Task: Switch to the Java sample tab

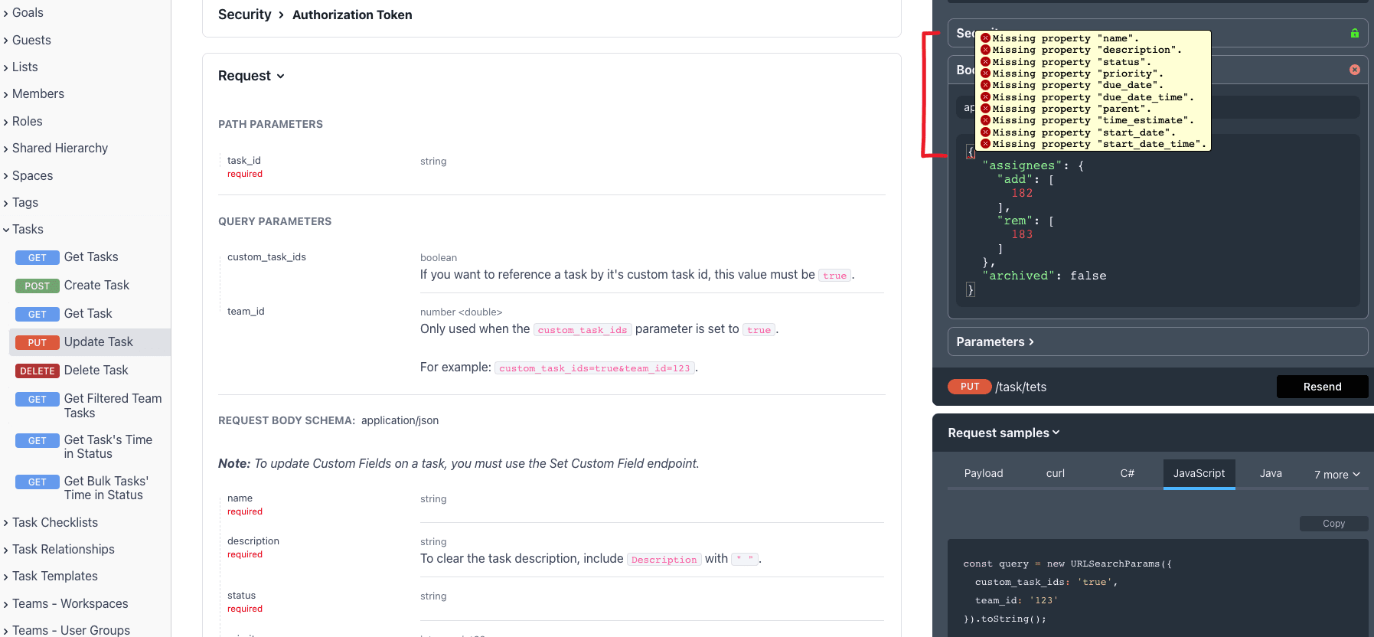Action: click(1271, 474)
